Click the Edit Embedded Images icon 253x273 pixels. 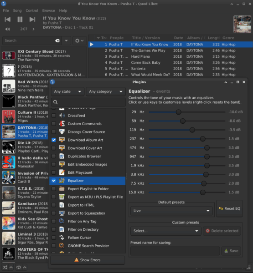pyautogui.click(x=62, y=164)
